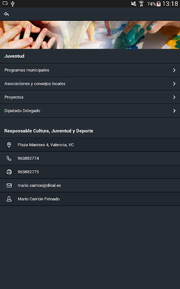Select Diputado Delegado list item
This screenshot has width=180, height=289.
[x=90, y=111]
